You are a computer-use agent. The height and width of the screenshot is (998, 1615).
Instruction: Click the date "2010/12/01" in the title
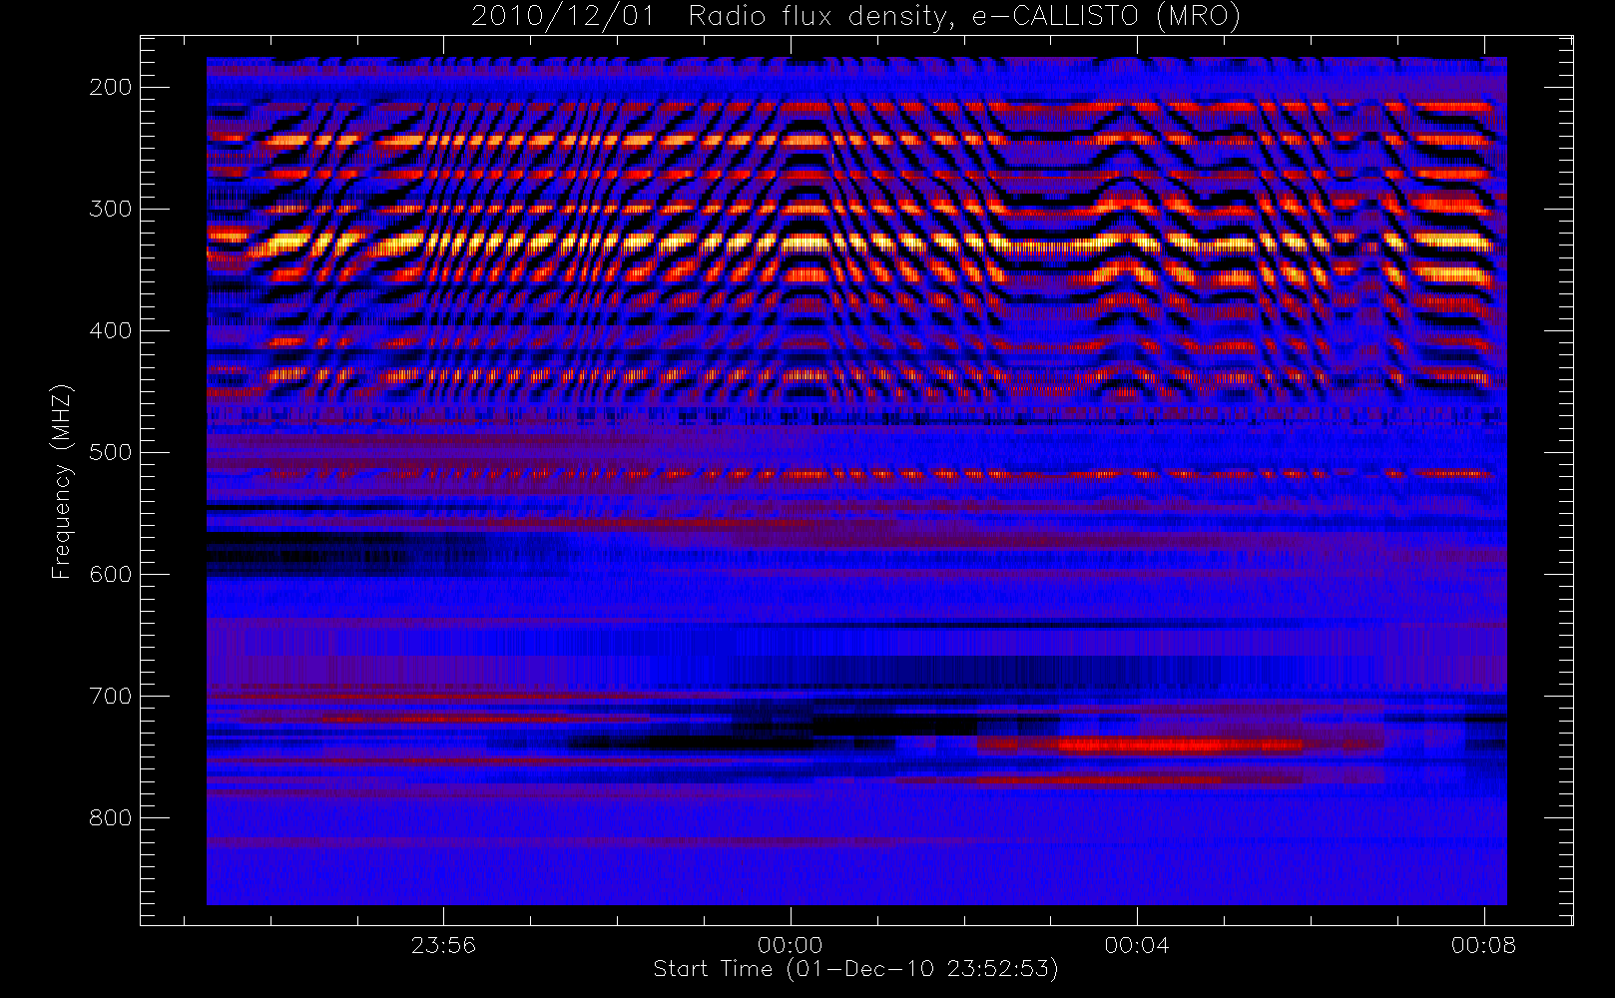click(x=562, y=16)
